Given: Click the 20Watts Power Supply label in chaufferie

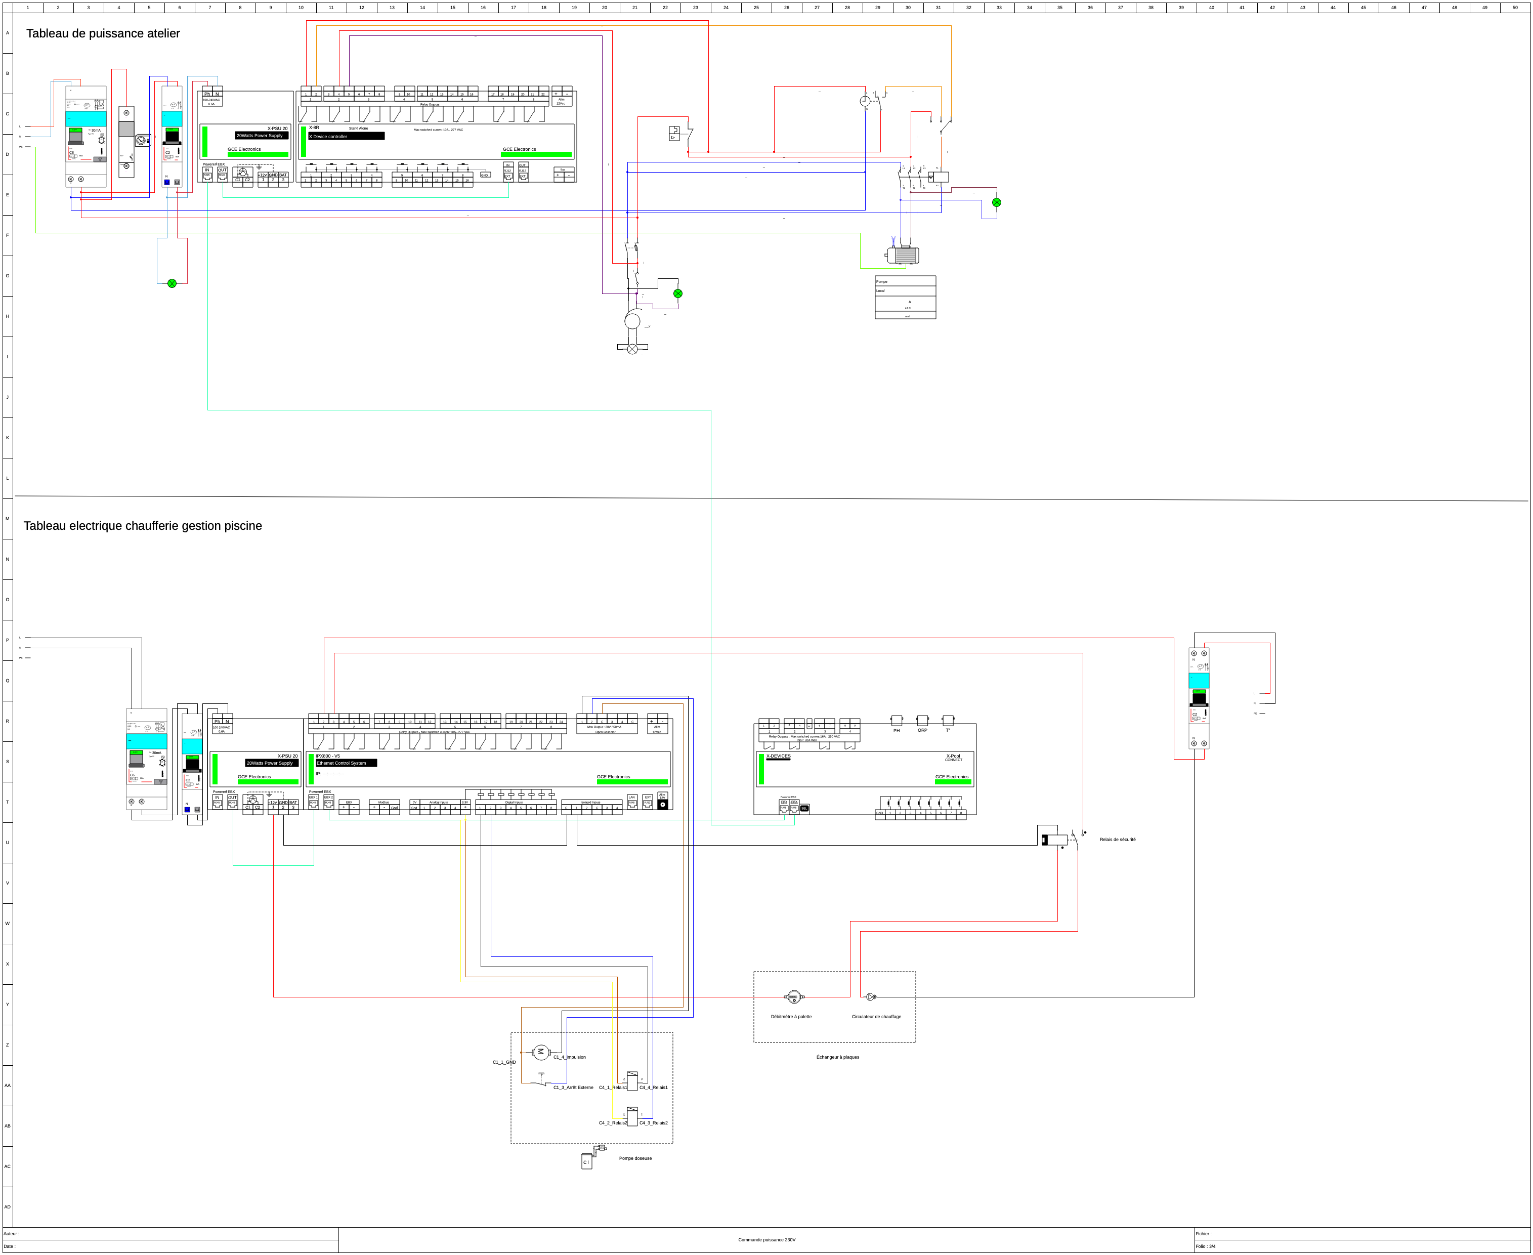Looking at the screenshot, I should (271, 763).
